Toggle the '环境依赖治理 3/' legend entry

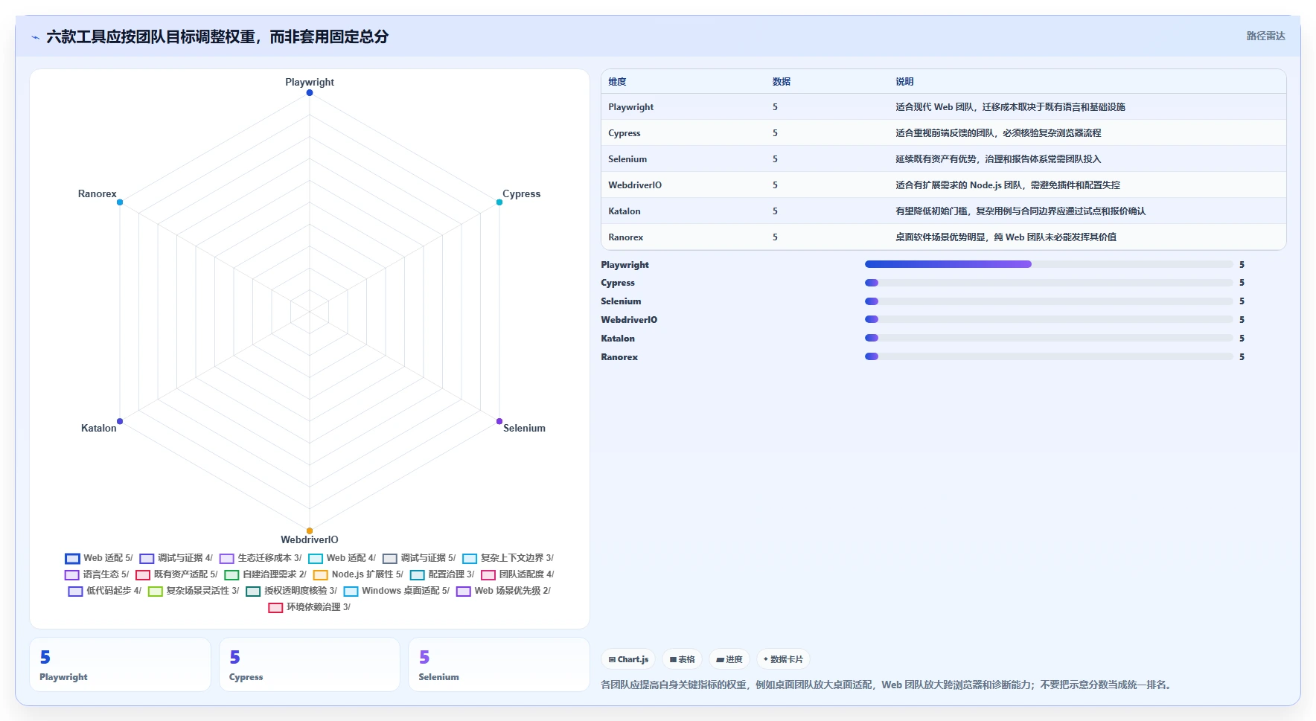pos(309,607)
